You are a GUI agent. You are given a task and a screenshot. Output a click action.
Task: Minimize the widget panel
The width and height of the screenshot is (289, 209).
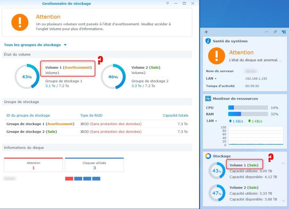pos(267,32)
